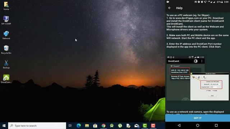Open the MY COMP desktop icon

click(6, 20)
